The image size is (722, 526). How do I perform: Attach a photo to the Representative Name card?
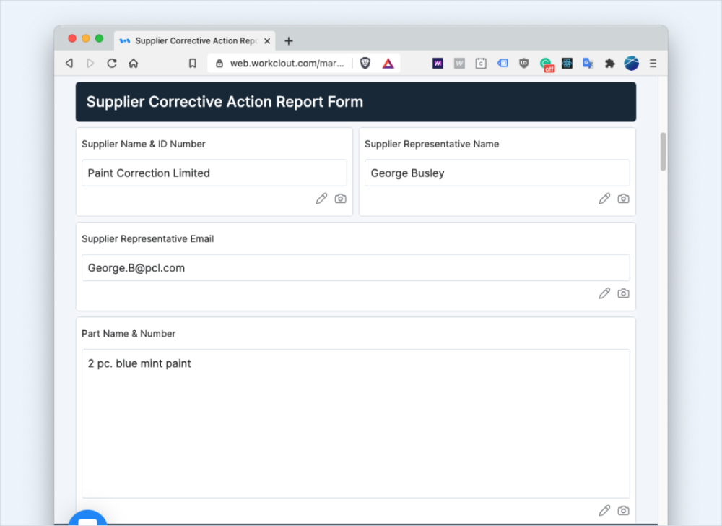tap(623, 198)
